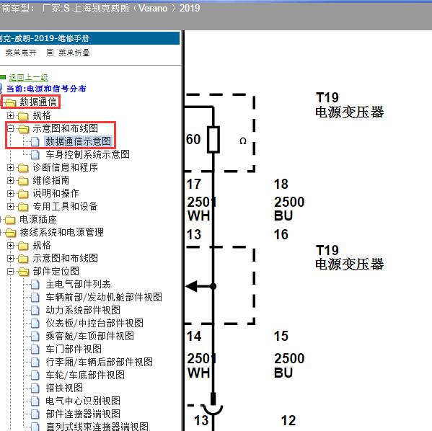Expand the 诊断信息和程序 folder
This screenshot has height=431, width=432.
tap(11, 167)
